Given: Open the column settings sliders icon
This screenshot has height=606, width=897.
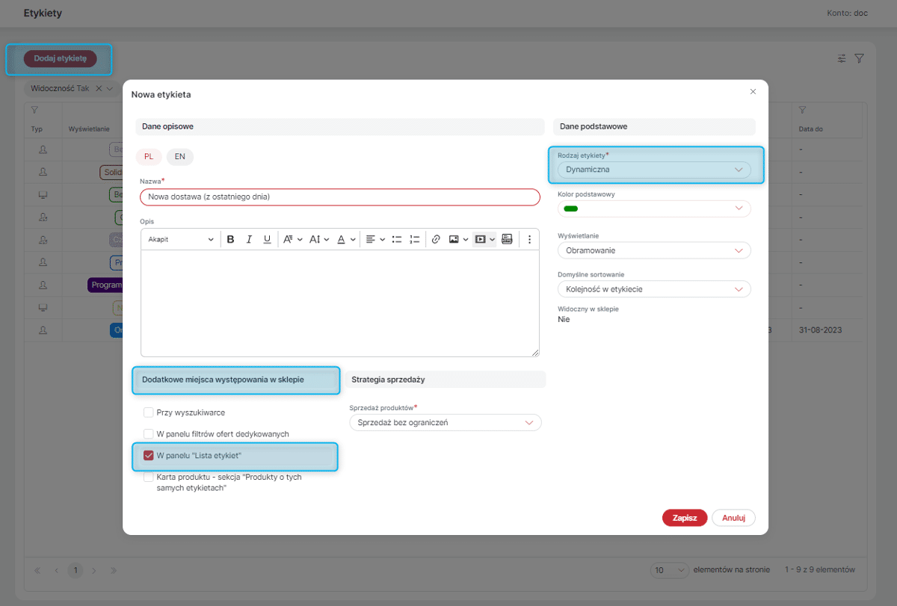Looking at the screenshot, I should (x=842, y=58).
